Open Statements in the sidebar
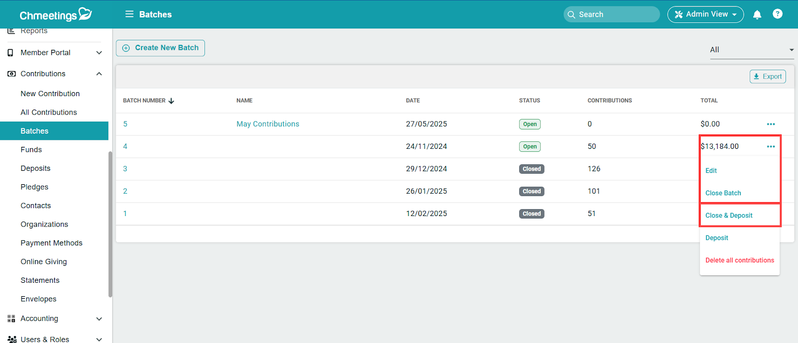This screenshot has width=798, height=343. coord(40,280)
